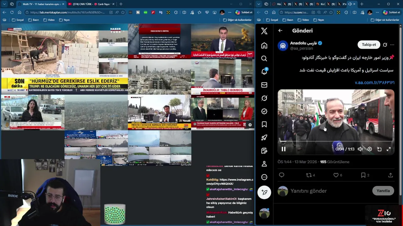The height and width of the screenshot is (226, 403).
Task: Click the left browser address bar URL
Action: click(x=67, y=12)
